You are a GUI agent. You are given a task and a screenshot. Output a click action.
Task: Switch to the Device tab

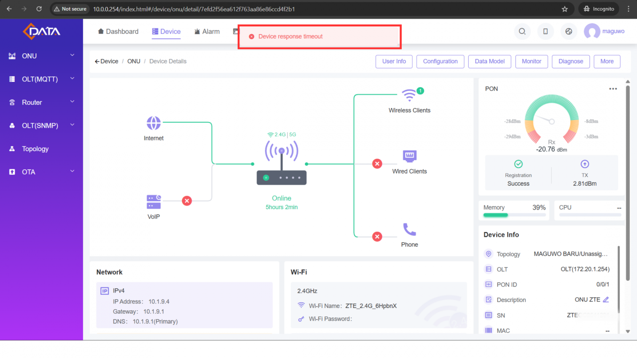(x=166, y=31)
